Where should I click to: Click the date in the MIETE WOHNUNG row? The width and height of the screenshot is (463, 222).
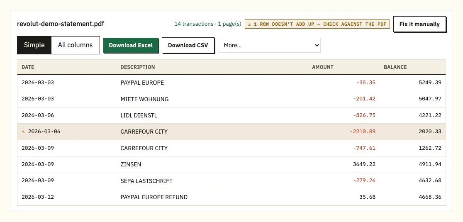(x=38, y=99)
